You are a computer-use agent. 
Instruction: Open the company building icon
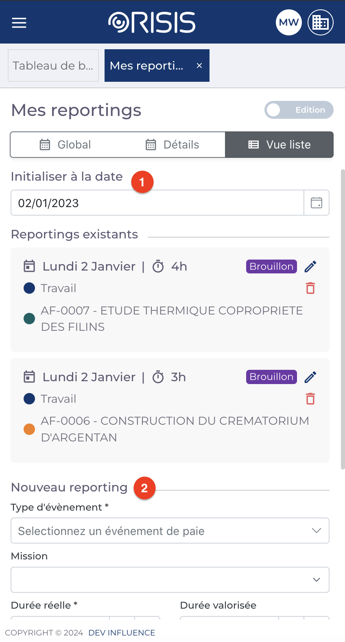tap(320, 22)
